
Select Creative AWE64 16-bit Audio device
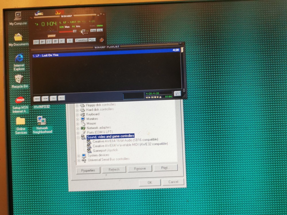point(125,140)
